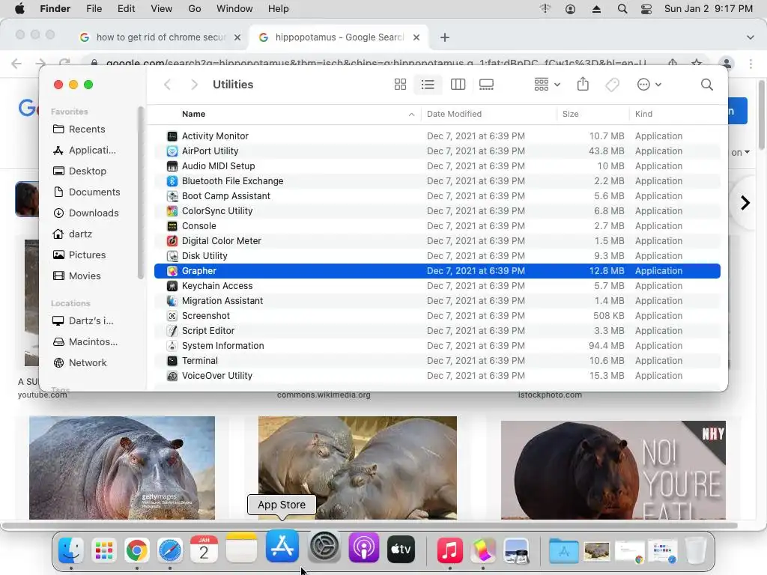
Task: Open Applications in Finder sidebar
Action: click(85, 150)
